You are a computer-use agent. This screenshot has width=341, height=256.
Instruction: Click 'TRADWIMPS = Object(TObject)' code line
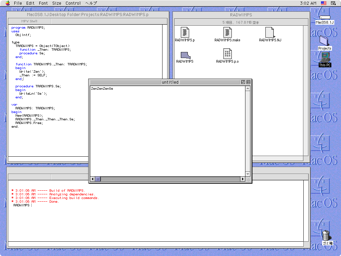pyautogui.click(x=42, y=46)
